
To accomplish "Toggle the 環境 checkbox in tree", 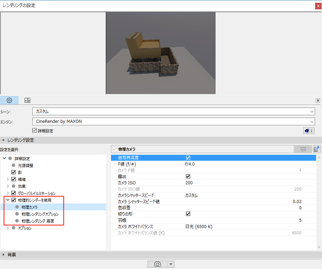I will click(14, 179).
